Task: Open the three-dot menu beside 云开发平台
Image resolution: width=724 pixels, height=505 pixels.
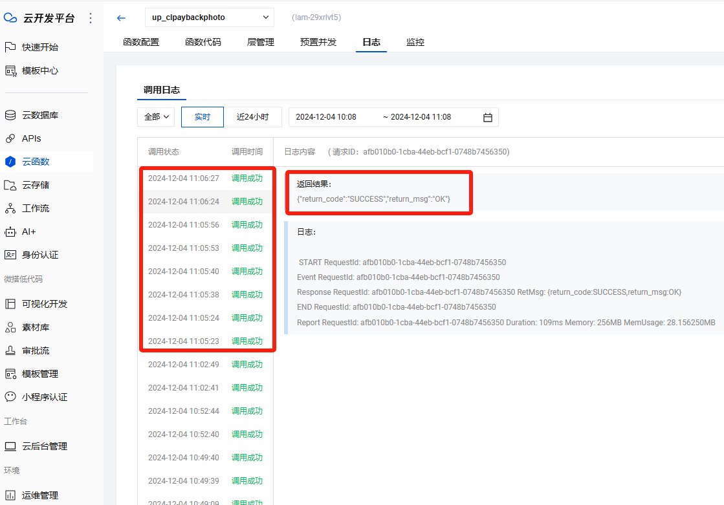Action: pos(91,18)
